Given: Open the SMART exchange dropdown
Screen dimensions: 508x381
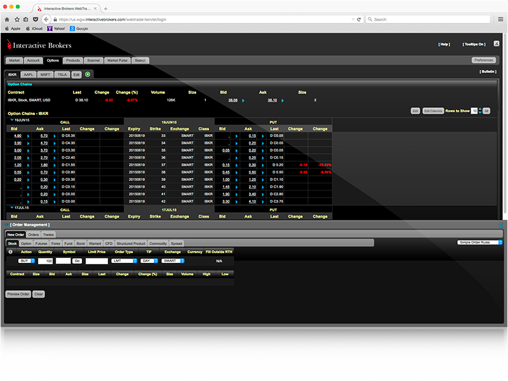Looking at the screenshot, I should pyautogui.click(x=173, y=261).
